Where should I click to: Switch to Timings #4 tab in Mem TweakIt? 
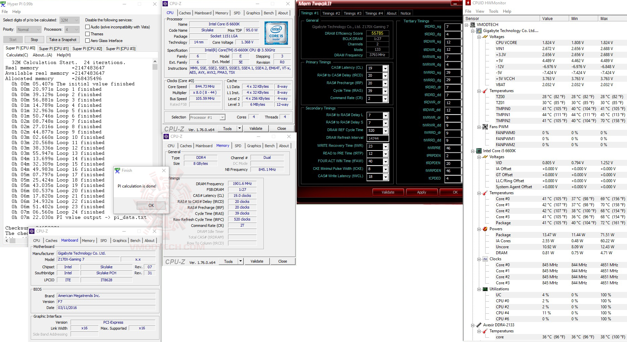(x=374, y=13)
